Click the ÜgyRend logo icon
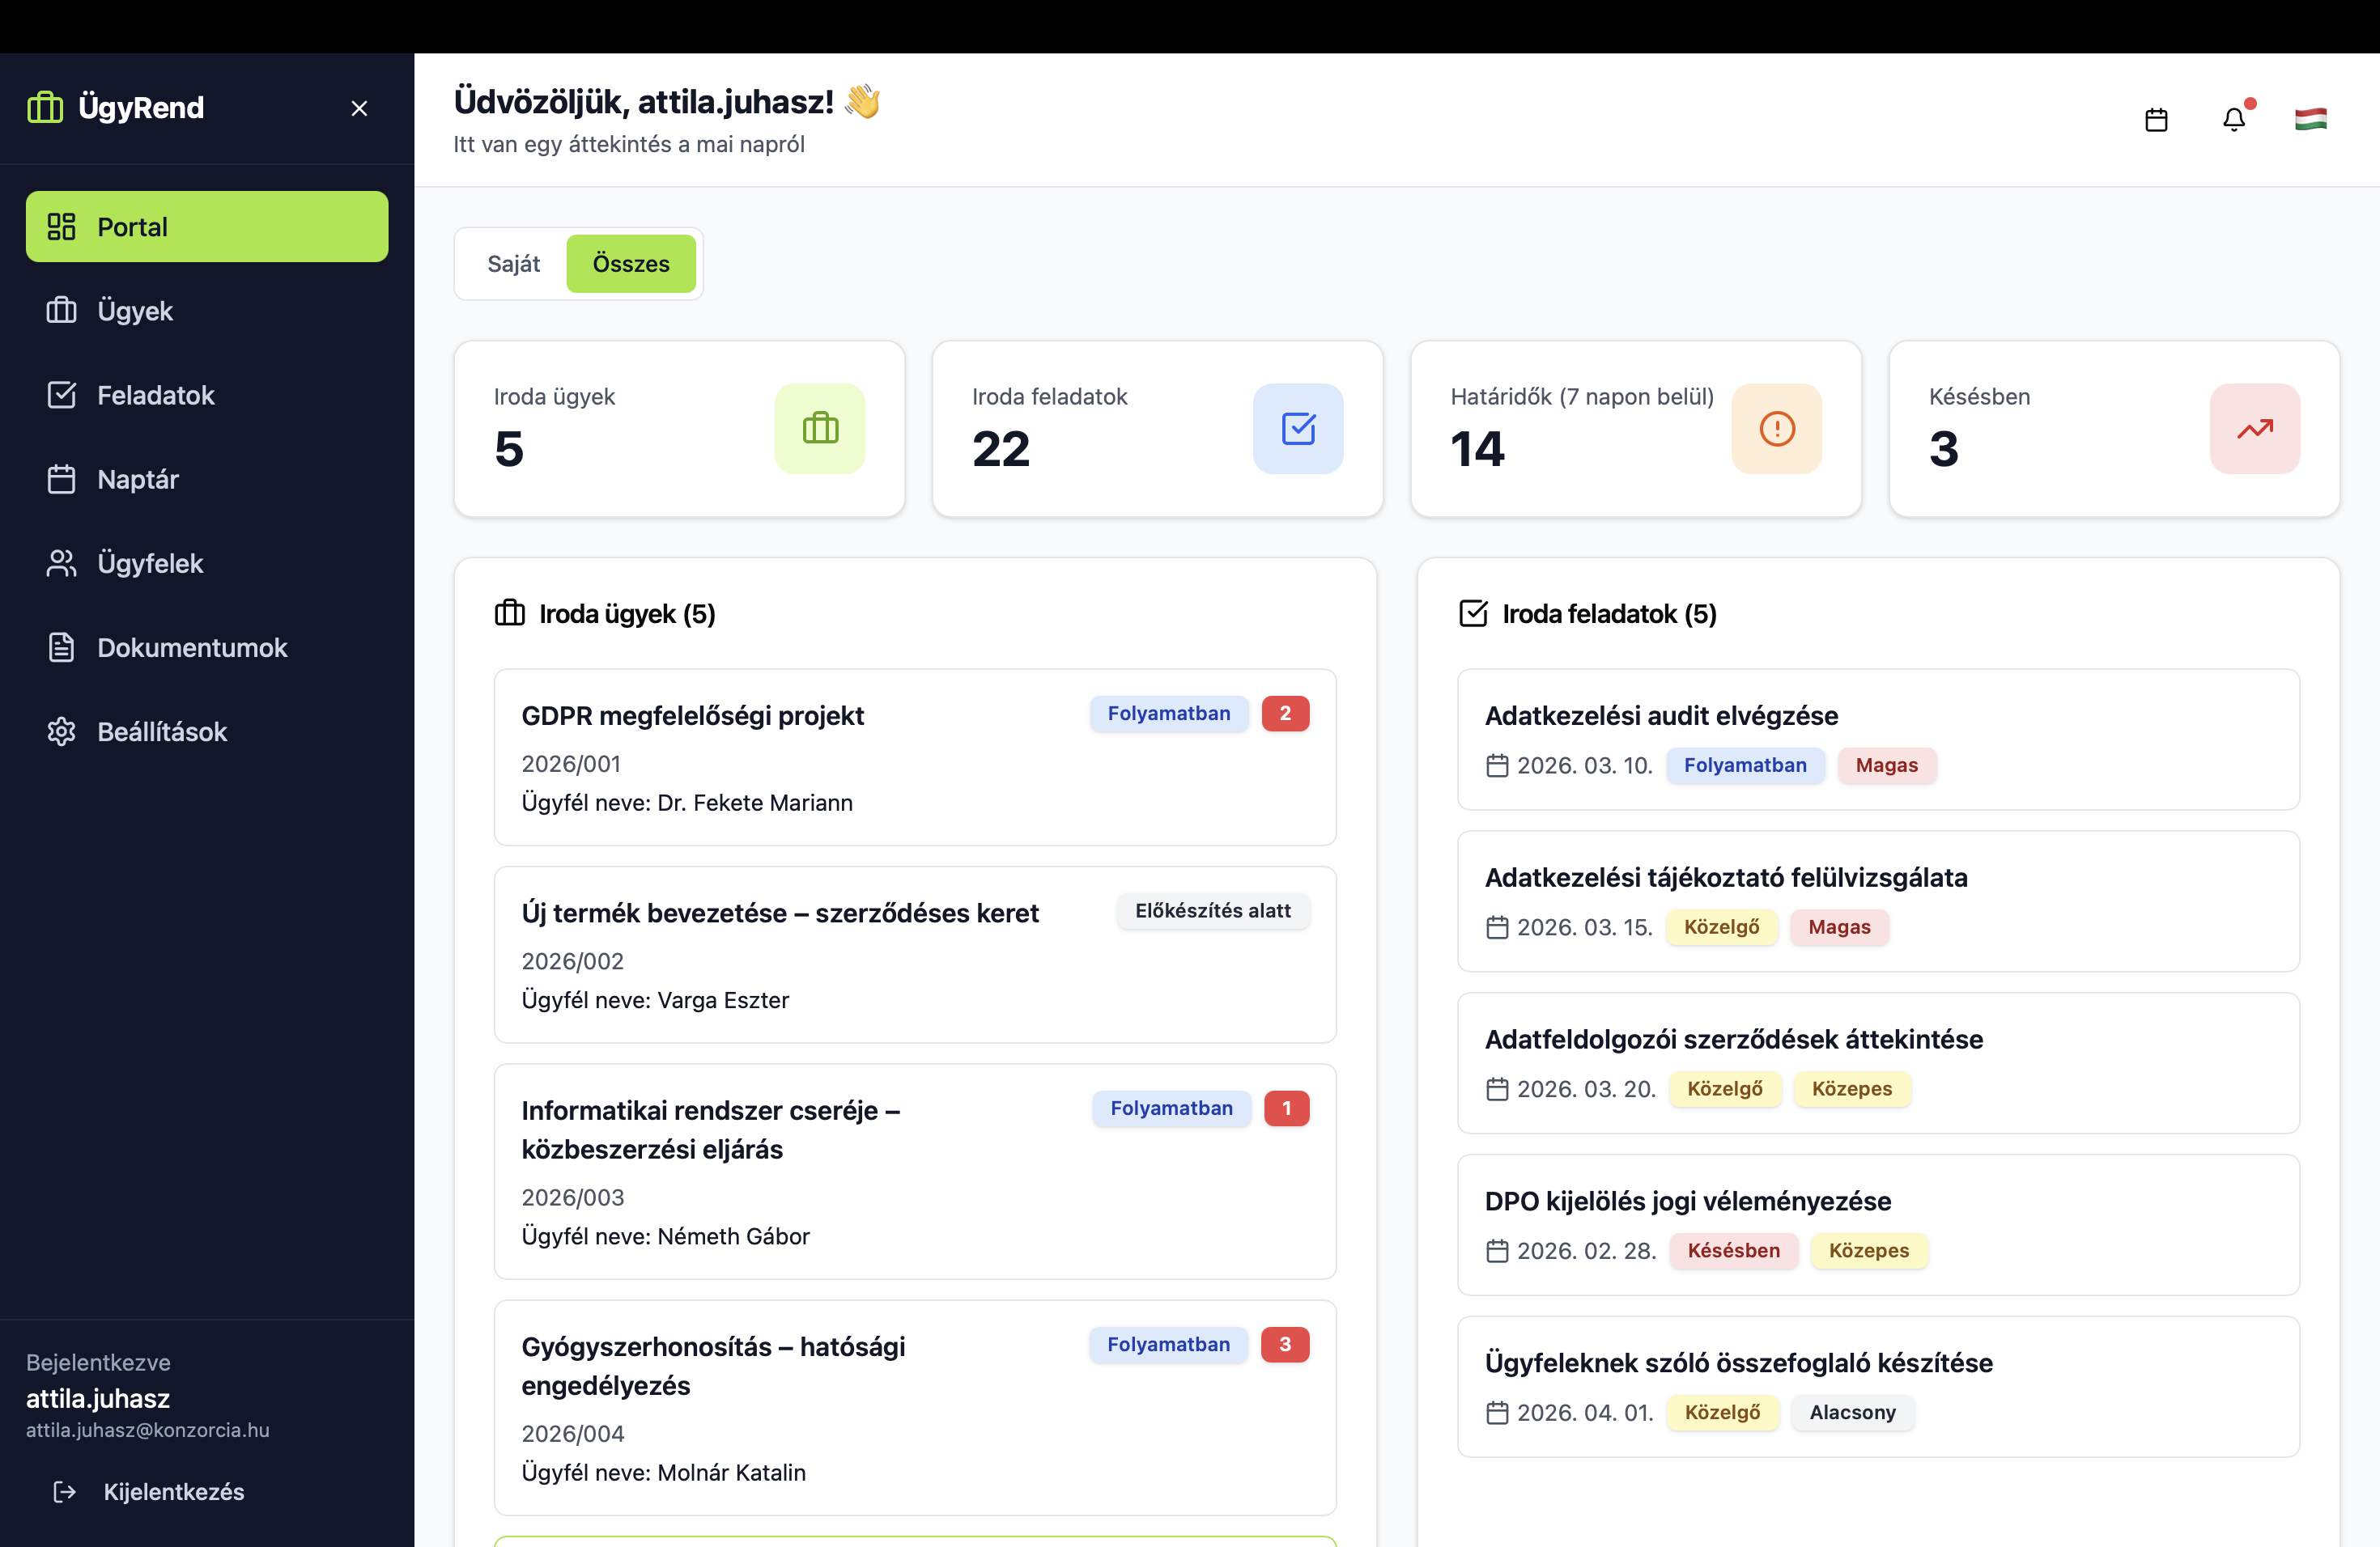 point(45,107)
